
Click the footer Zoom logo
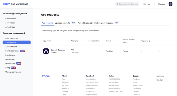click(46, 76)
